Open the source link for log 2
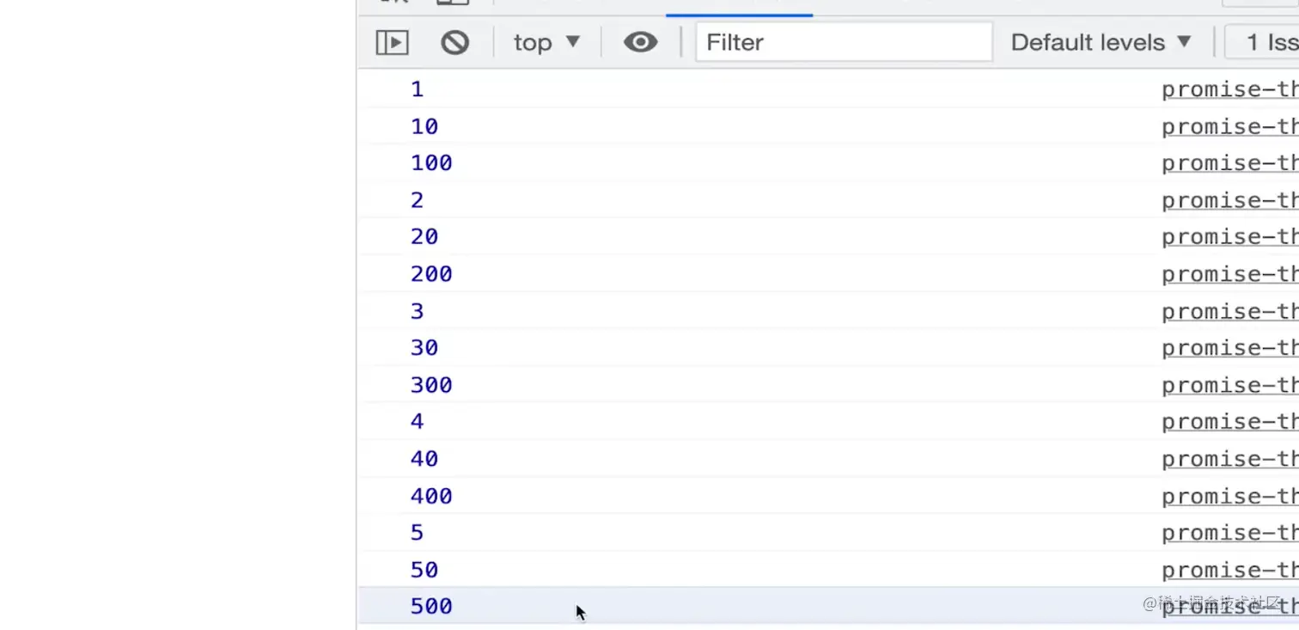This screenshot has width=1299, height=630. tap(1230, 200)
